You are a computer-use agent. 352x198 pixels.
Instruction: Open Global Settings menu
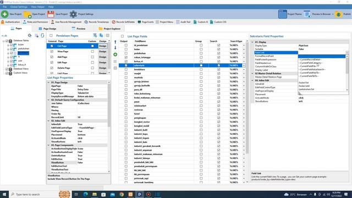point(19,7)
